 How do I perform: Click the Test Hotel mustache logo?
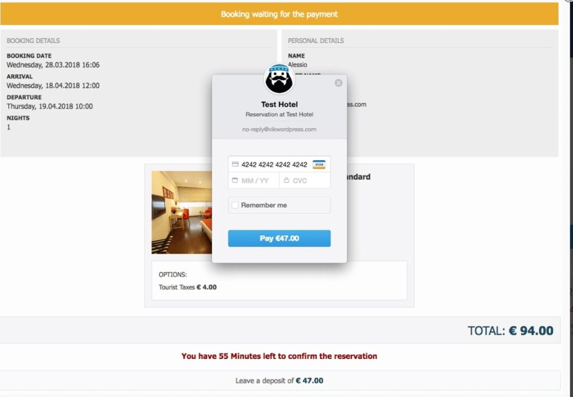[279, 79]
